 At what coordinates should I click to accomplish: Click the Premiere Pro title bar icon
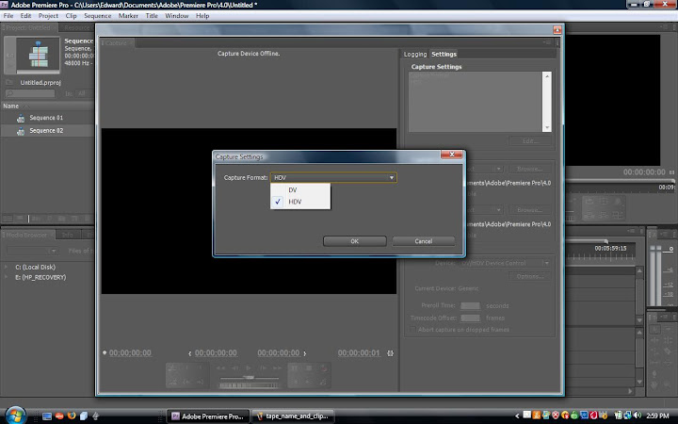coord(6,5)
